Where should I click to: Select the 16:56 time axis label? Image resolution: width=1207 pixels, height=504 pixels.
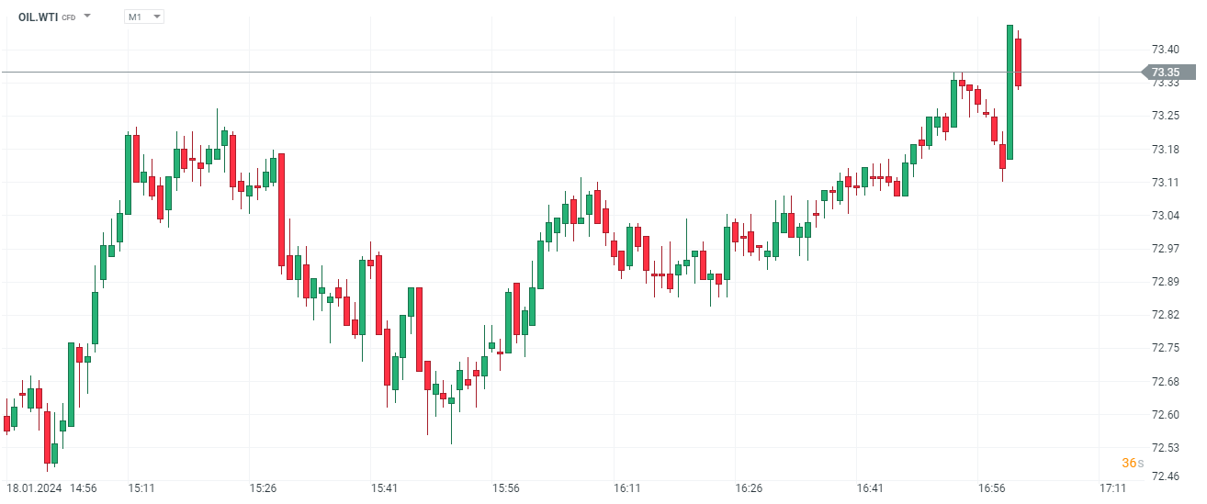click(x=992, y=488)
